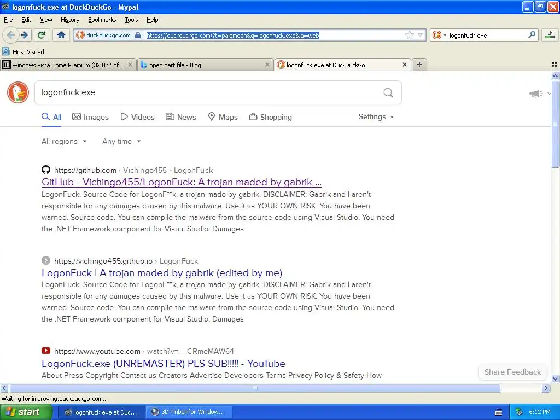
Task: Submit search with the magnifier button
Action: 388,92
